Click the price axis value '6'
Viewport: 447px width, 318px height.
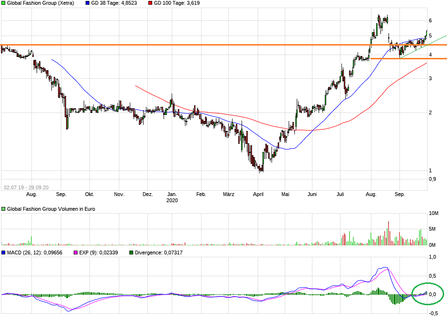pyautogui.click(x=430, y=20)
